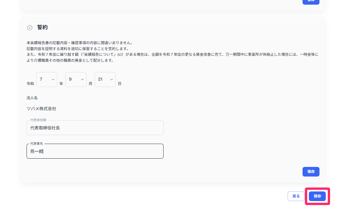The height and width of the screenshot is (219, 347).
Task: Click 保存 button inside the 誓約 card
Action: coord(311,172)
